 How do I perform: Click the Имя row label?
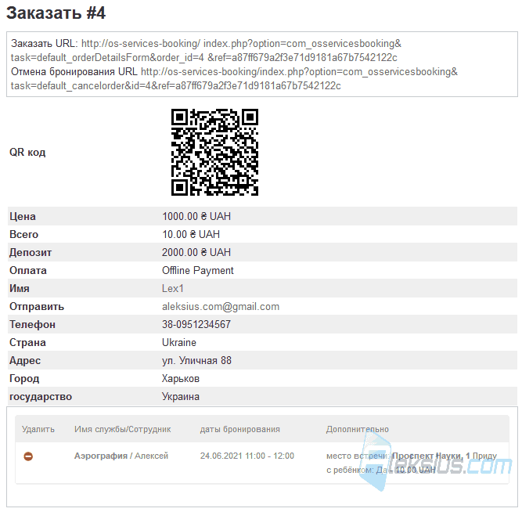click(19, 288)
